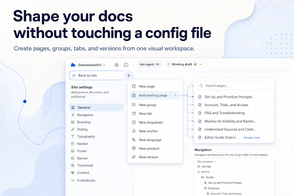Click the Navigation arrow icon in sidebar
The width and height of the screenshot is (294, 196).
tap(73, 115)
